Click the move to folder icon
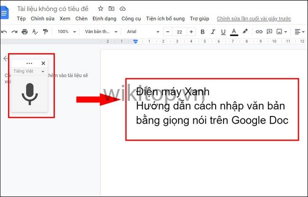The height and width of the screenshot is (197, 308). click(x=111, y=9)
